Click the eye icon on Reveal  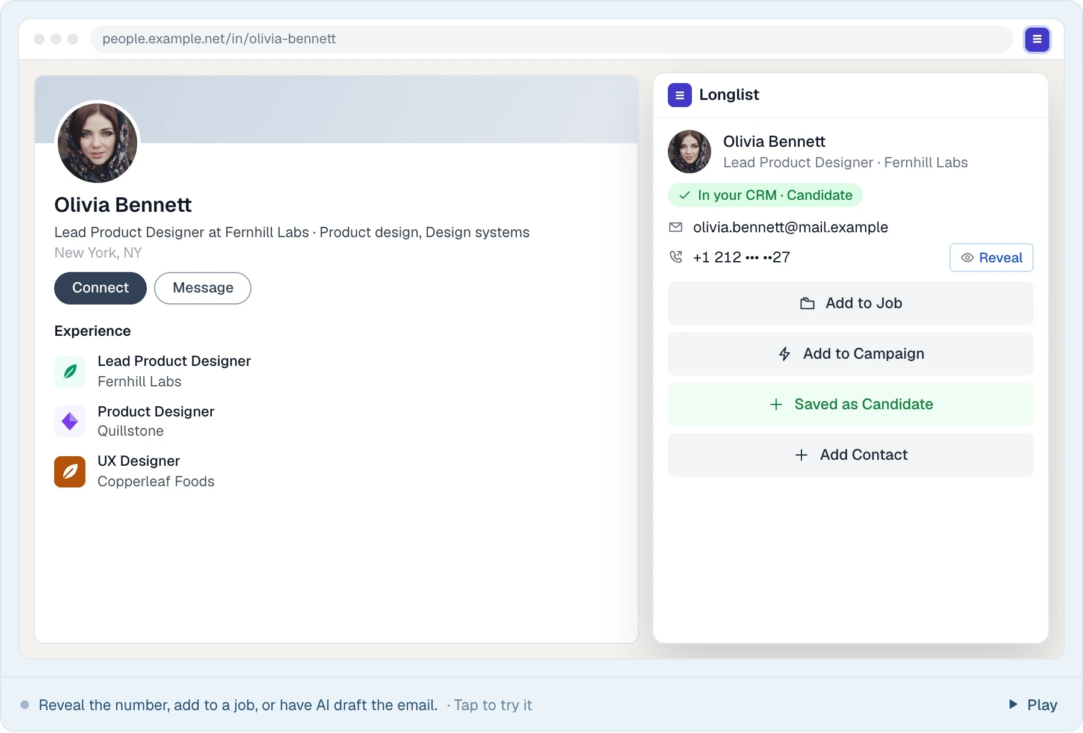click(967, 258)
